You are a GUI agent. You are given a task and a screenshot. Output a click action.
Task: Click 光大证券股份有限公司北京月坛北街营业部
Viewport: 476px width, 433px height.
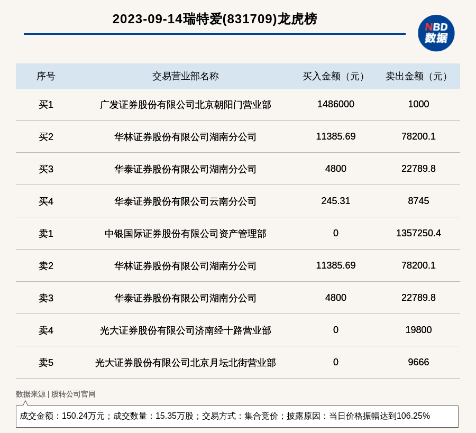186,363
